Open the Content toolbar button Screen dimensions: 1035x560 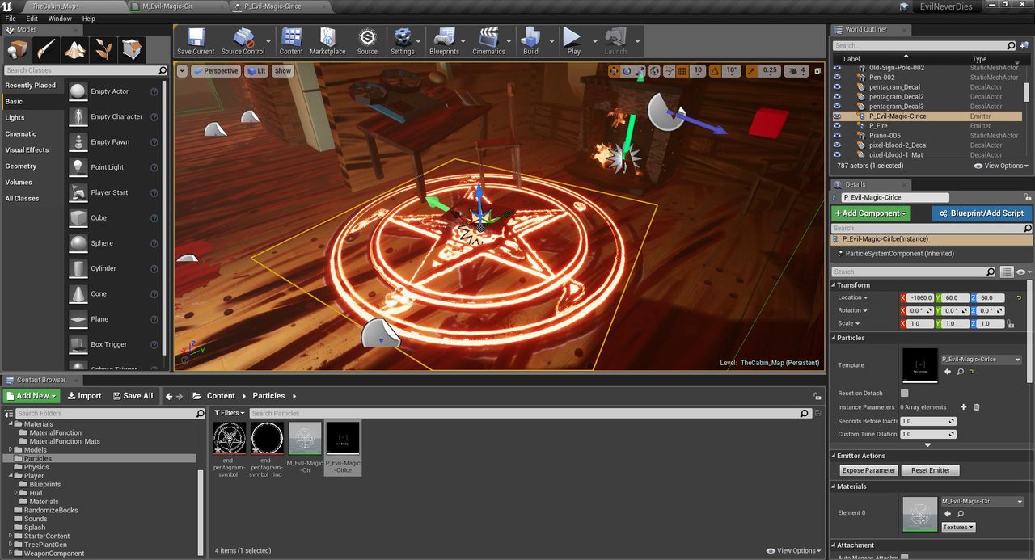click(291, 40)
